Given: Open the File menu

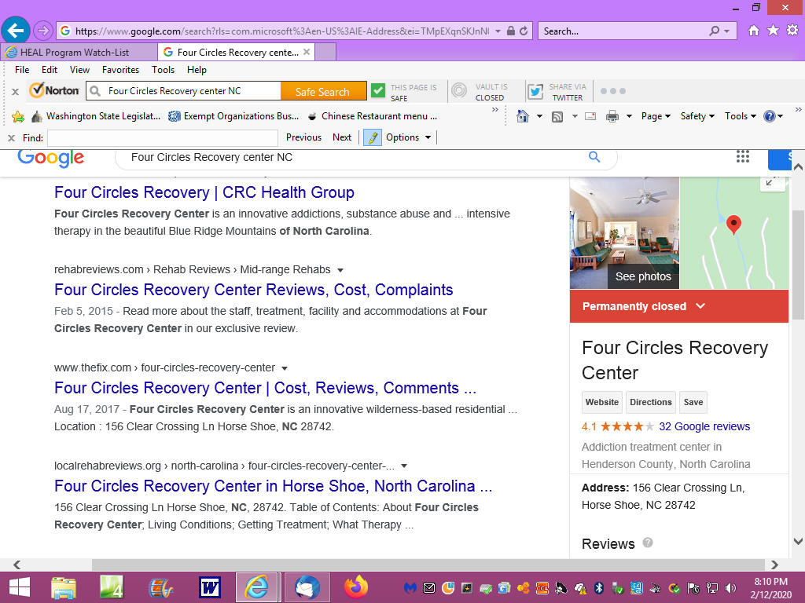Looking at the screenshot, I should tap(21, 70).
